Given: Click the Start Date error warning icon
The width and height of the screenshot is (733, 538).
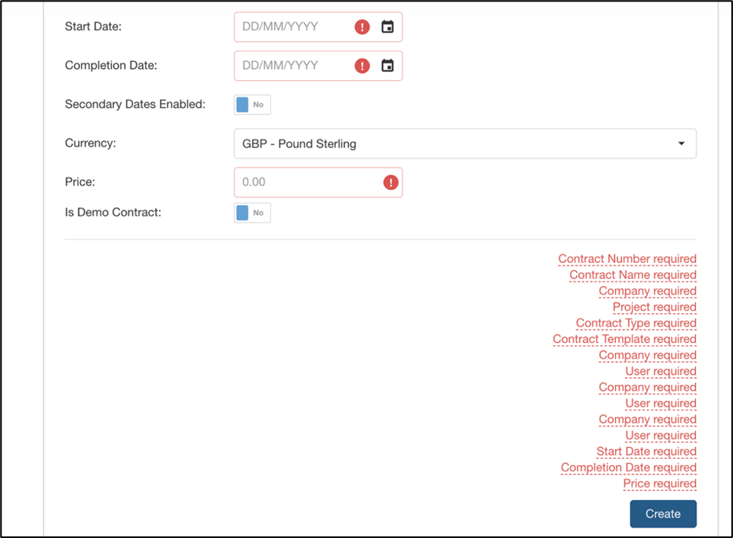Looking at the screenshot, I should pos(362,27).
